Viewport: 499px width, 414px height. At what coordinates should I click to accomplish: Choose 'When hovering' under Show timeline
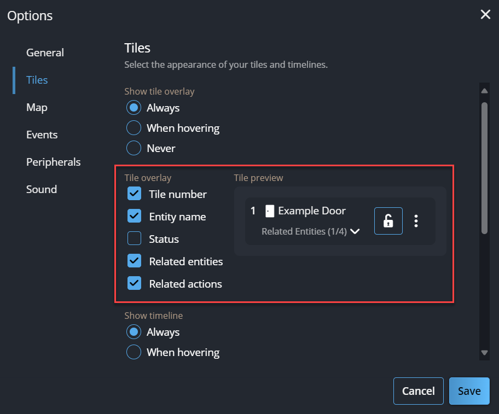(x=134, y=352)
